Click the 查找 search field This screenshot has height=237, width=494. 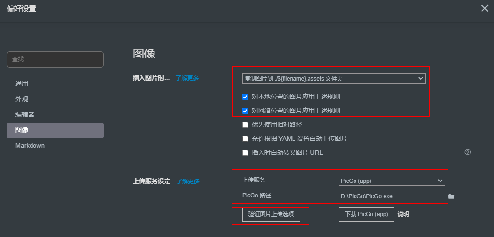click(x=55, y=59)
